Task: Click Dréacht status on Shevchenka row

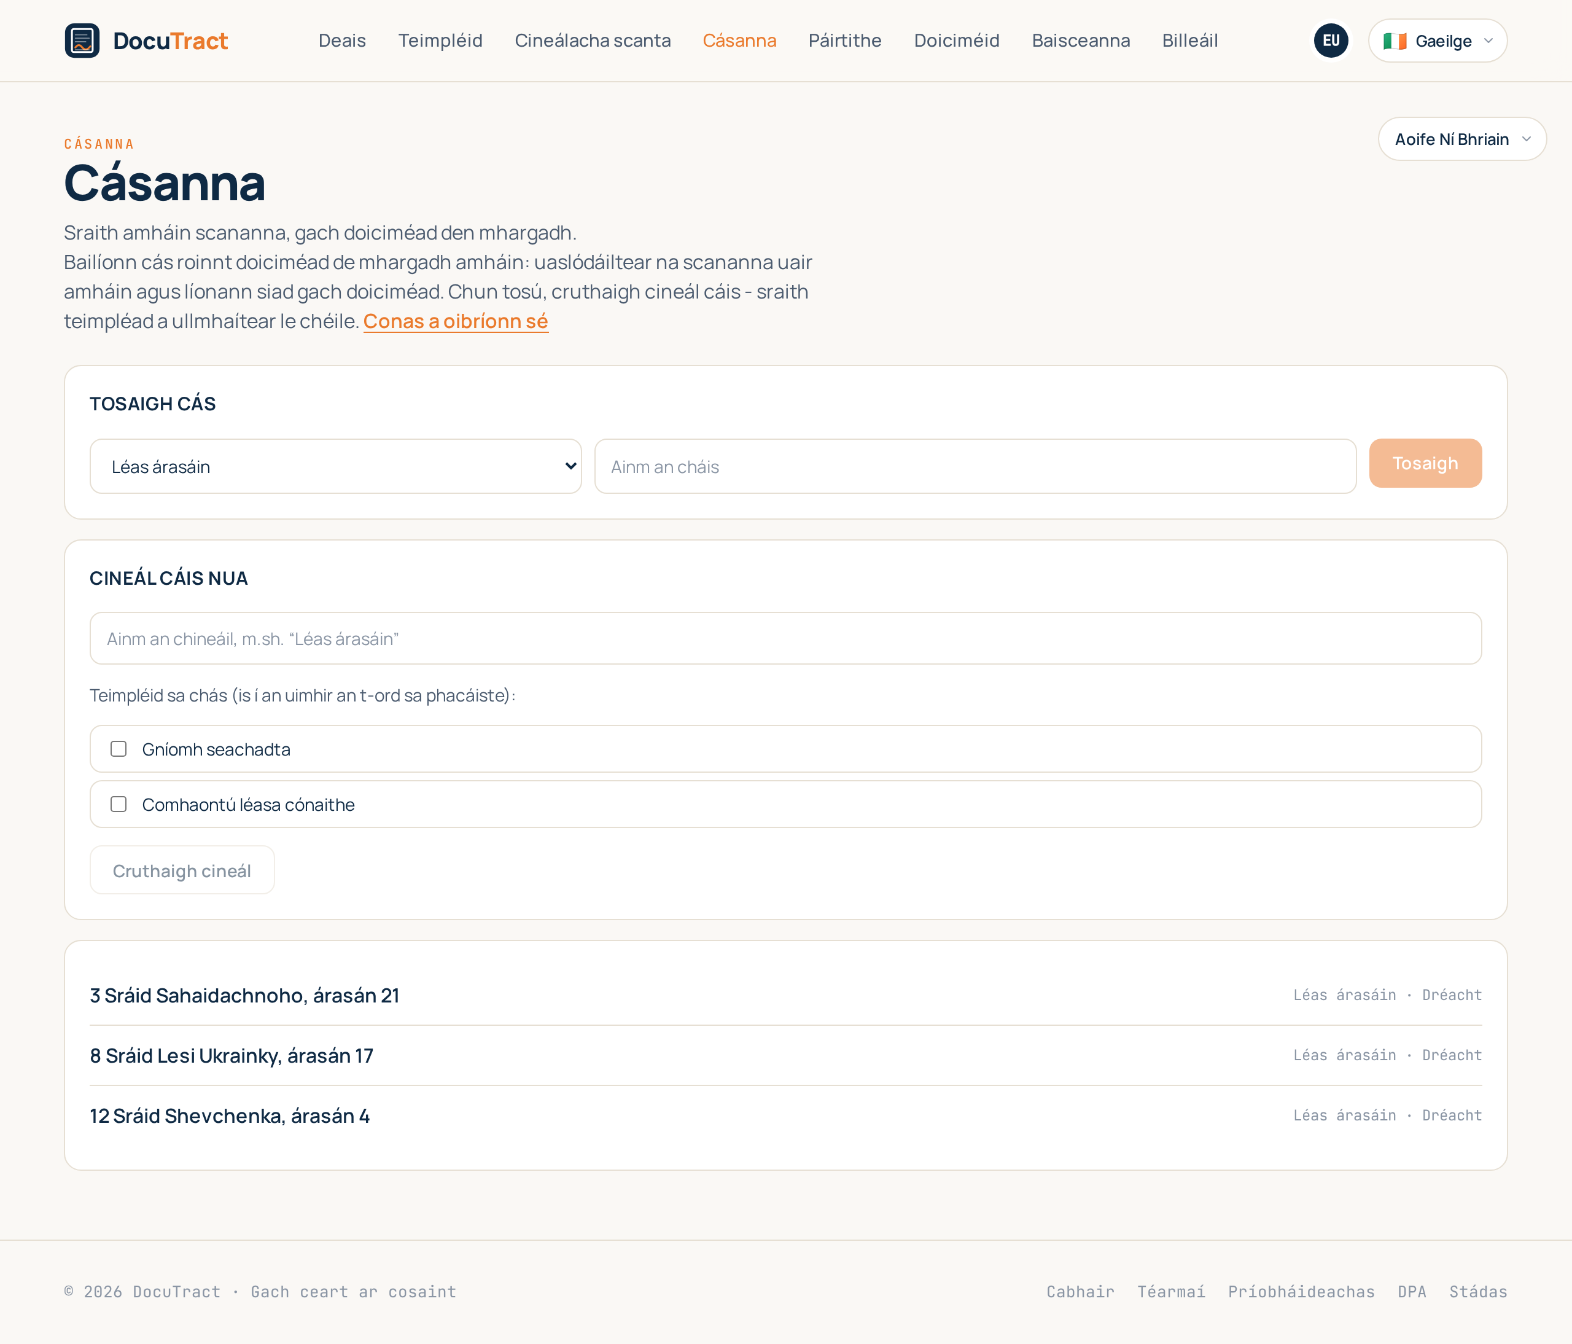Action: point(1452,1115)
